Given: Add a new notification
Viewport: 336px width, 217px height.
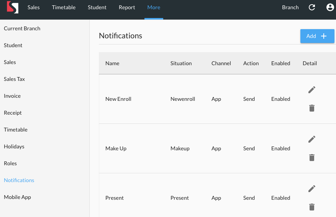Looking at the screenshot, I should click(317, 36).
